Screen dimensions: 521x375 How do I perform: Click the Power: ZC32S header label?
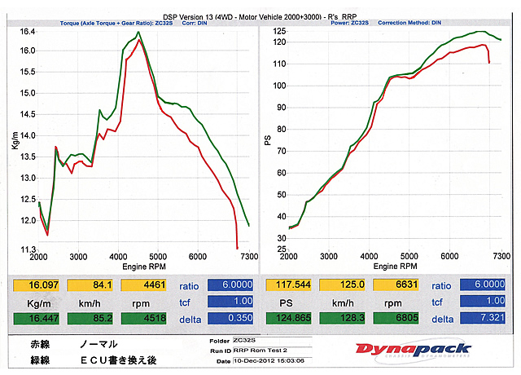point(349,23)
